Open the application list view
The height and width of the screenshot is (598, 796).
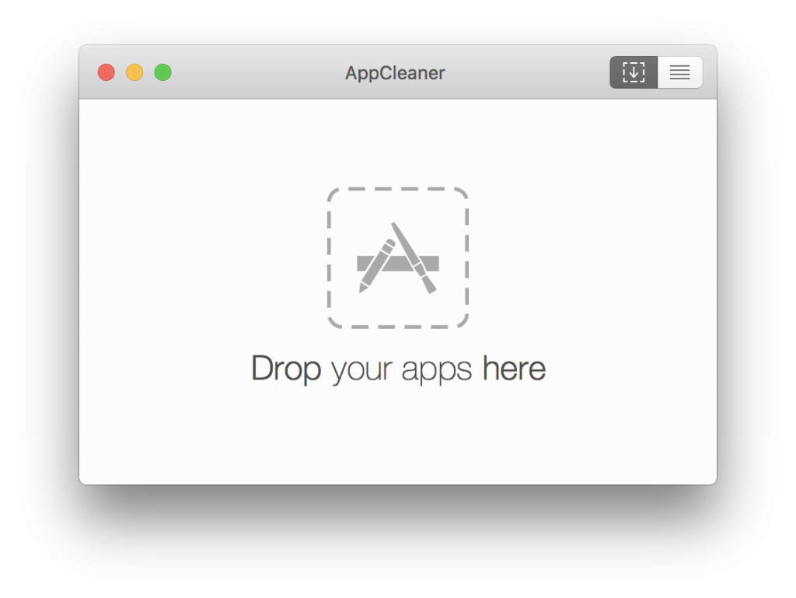[x=680, y=72]
